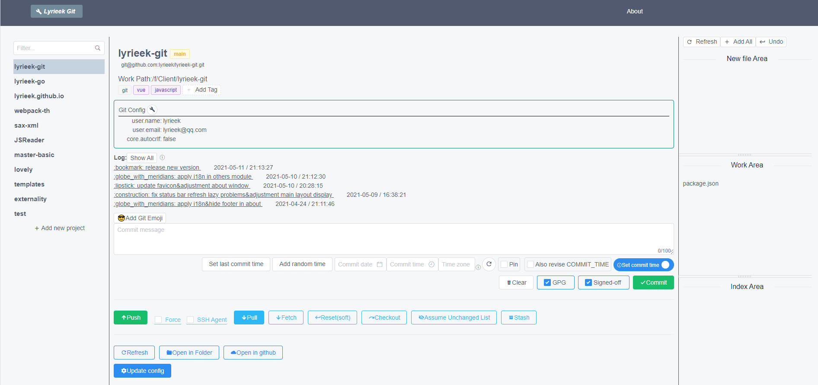Click Open in github button
818x385 pixels.
253,353
